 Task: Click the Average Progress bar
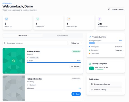[106, 43]
